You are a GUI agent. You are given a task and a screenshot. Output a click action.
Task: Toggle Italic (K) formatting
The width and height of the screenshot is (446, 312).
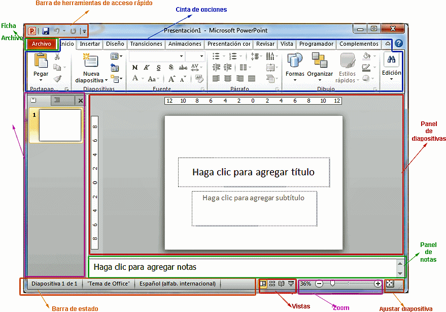tap(147, 68)
